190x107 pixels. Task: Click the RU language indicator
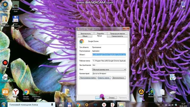click(159, 105)
